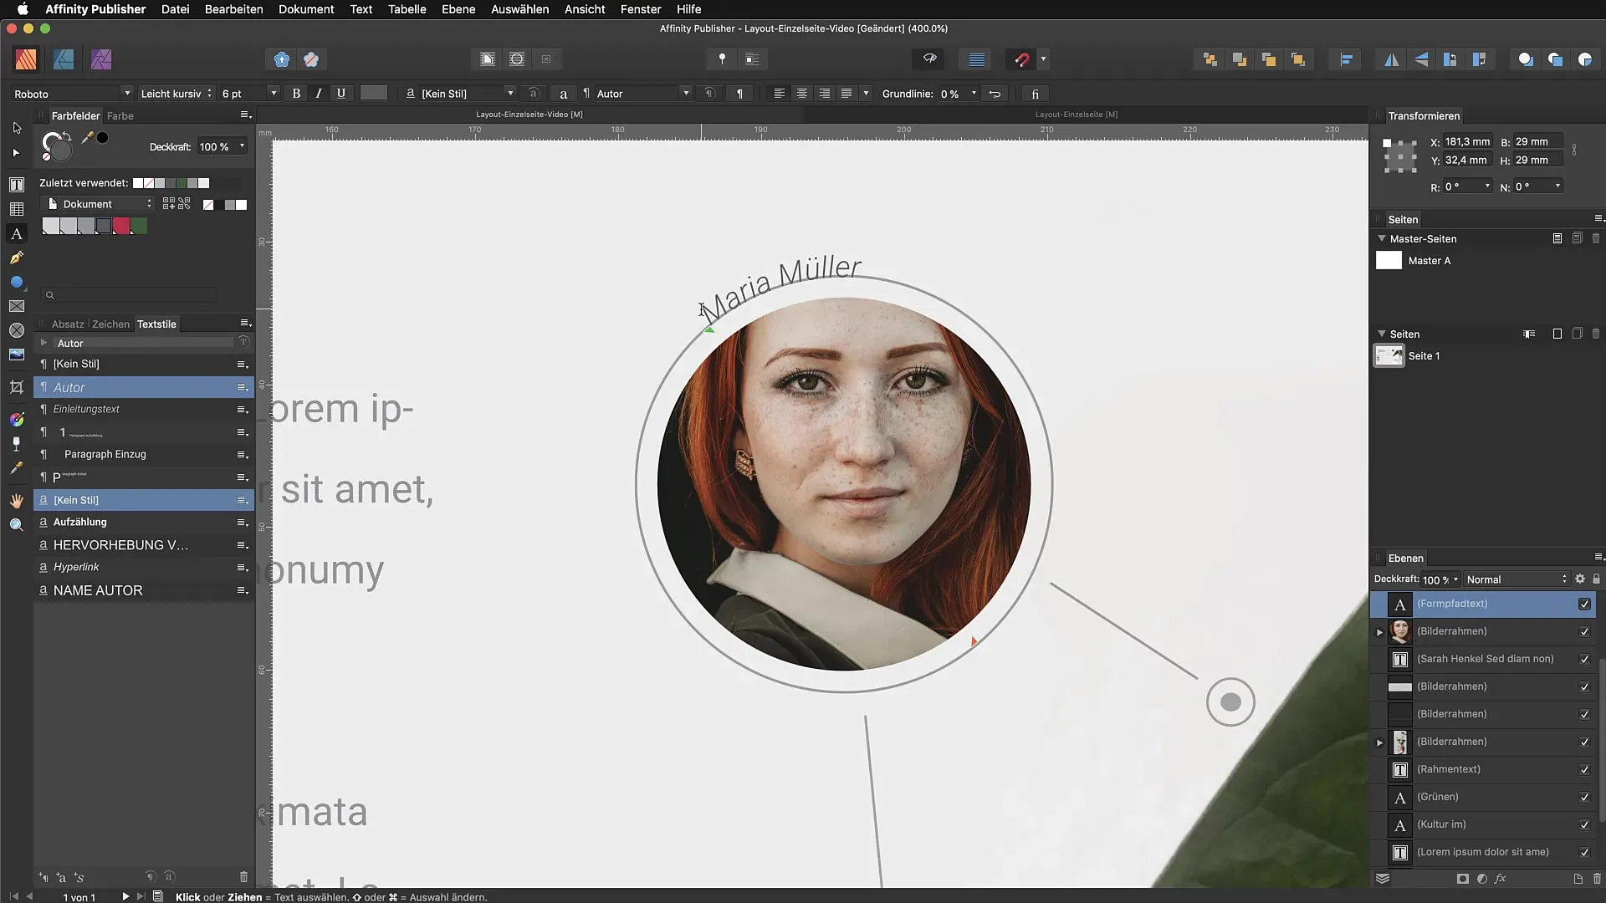Hide the Sarah Henkel text layer

click(1584, 659)
